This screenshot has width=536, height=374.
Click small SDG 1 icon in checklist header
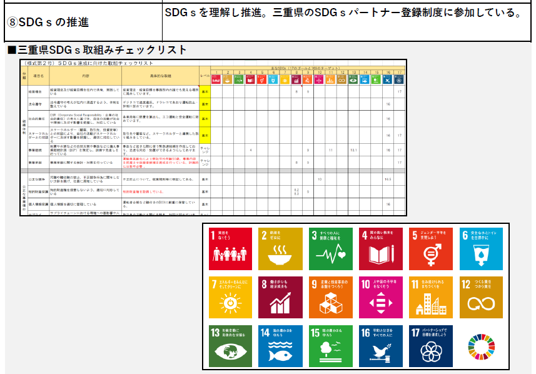tap(216, 79)
